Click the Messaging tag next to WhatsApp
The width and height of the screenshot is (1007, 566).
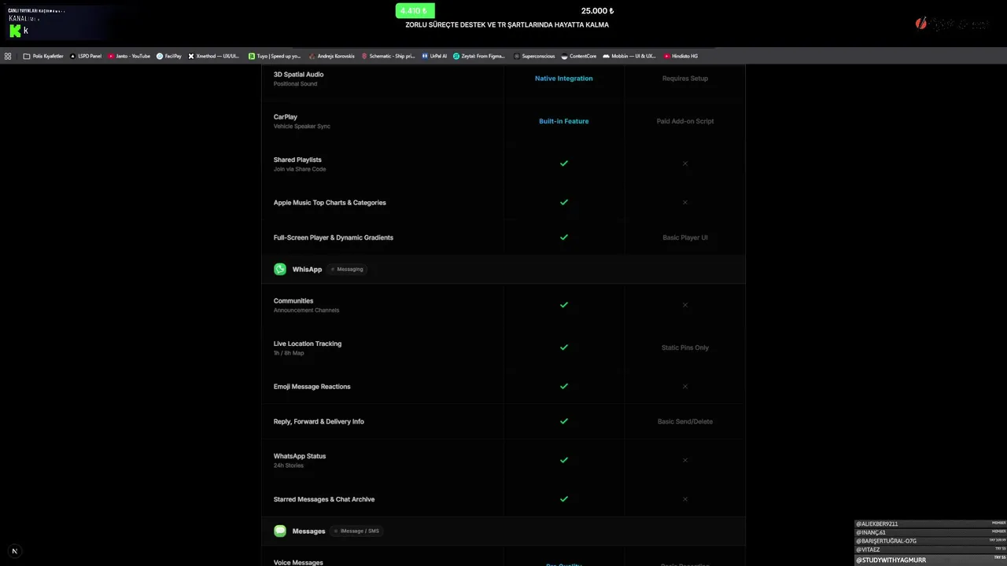(347, 269)
